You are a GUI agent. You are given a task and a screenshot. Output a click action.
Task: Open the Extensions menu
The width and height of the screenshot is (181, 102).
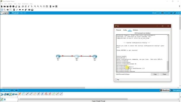tap(25, 4)
